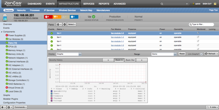Click the bottom-left plus add icon
The image size is (219, 110).
tap(3, 107)
